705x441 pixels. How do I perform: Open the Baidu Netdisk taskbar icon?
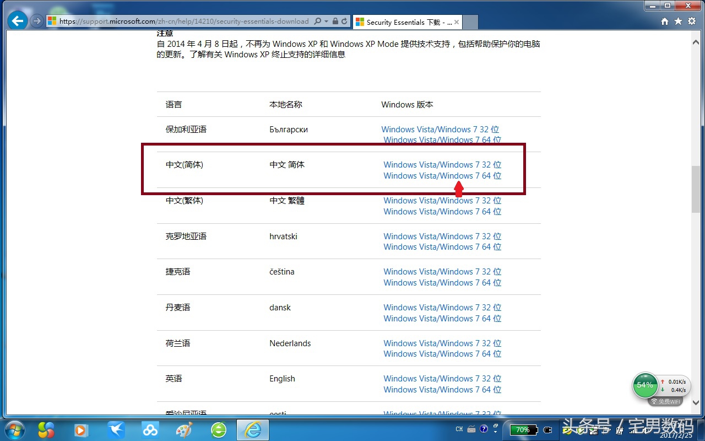tap(150, 430)
